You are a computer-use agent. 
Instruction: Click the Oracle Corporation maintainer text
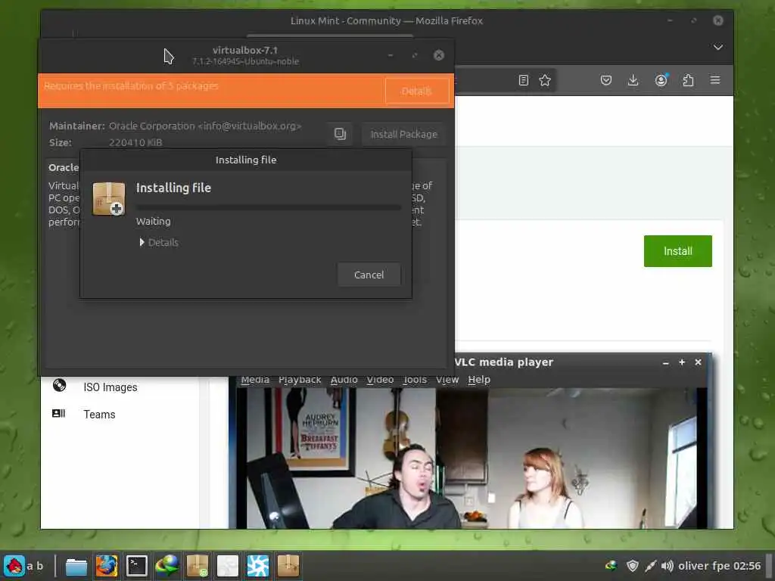pos(205,126)
